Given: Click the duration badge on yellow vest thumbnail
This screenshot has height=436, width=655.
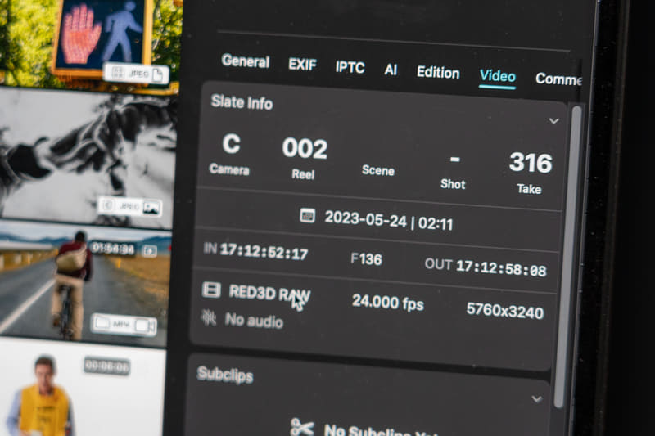Looking at the screenshot, I should tap(107, 366).
